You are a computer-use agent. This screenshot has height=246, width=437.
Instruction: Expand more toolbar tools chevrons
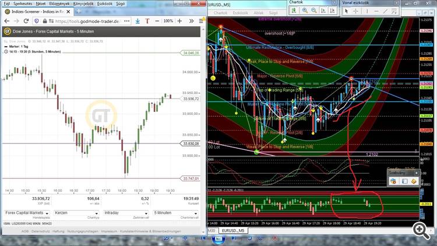point(192,21)
